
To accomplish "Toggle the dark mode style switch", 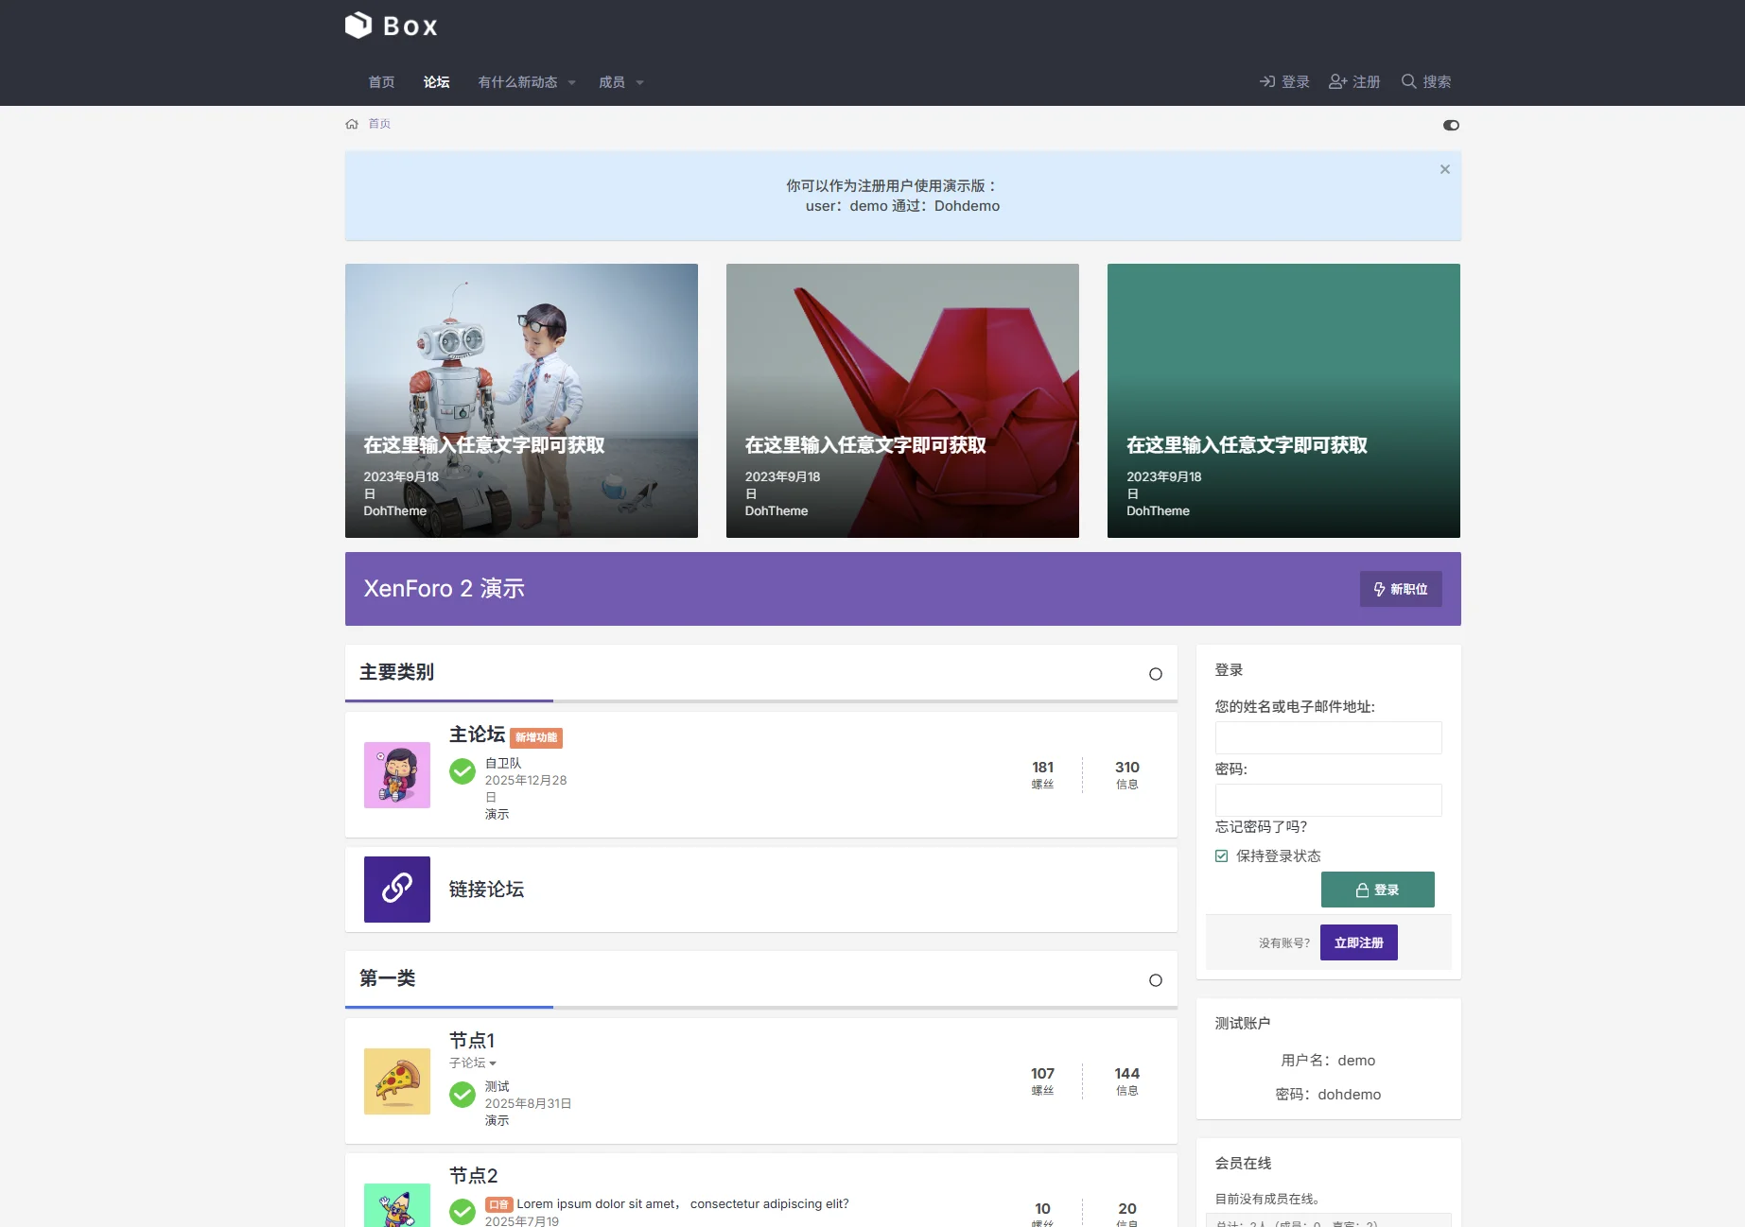I will tap(1451, 125).
